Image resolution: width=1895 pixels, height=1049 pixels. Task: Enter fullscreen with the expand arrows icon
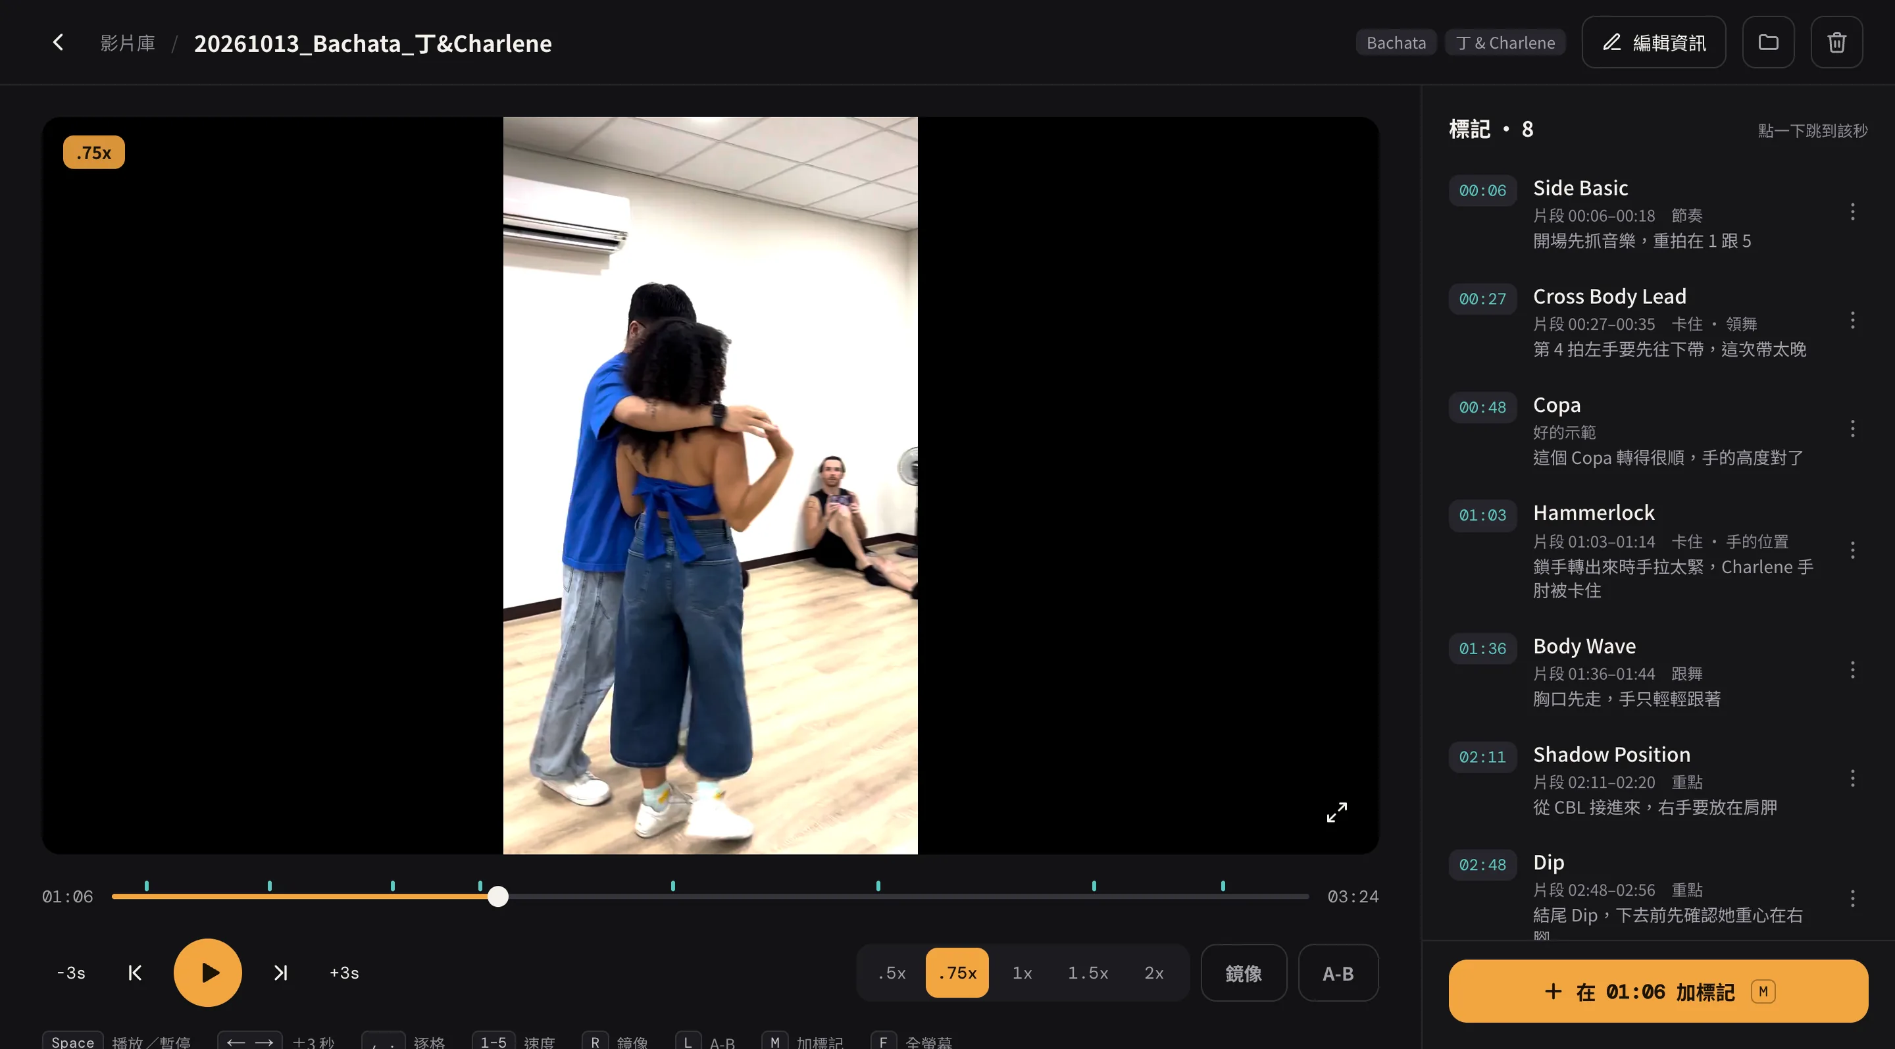pos(1336,812)
